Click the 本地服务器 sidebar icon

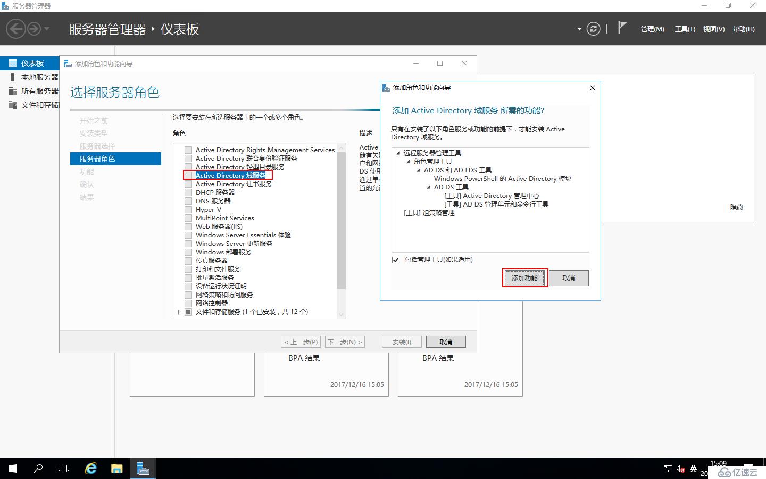pyautogui.click(x=13, y=77)
